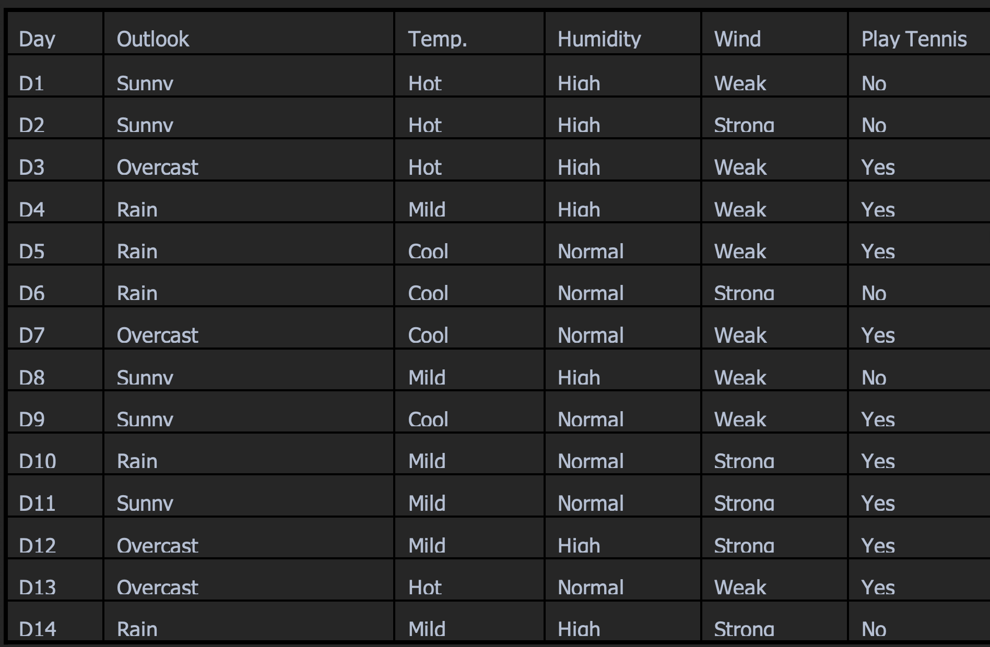Click Mild temperature in row D4
The image size is (990, 647).
(x=427, y=210)
